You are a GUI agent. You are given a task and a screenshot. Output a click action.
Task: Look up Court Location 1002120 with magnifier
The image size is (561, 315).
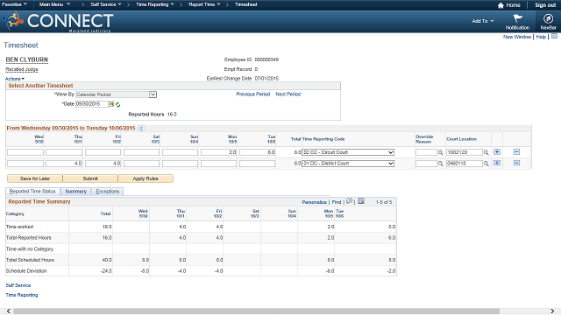pyautogui.click(x=486, y=152)
